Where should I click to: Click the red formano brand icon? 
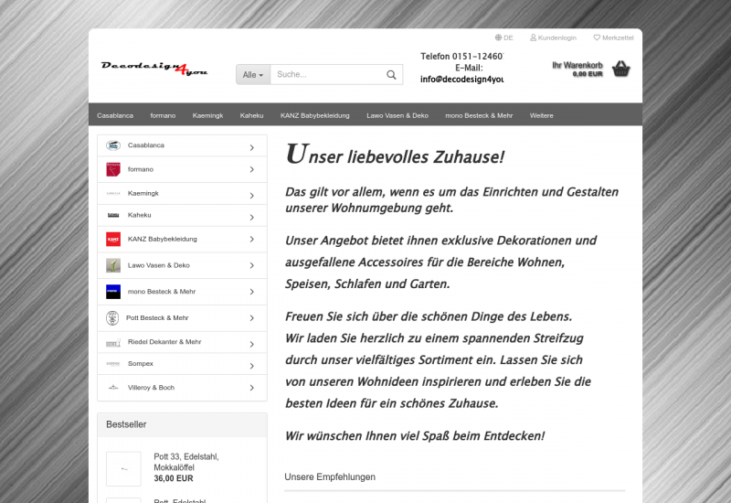[113, 169]
